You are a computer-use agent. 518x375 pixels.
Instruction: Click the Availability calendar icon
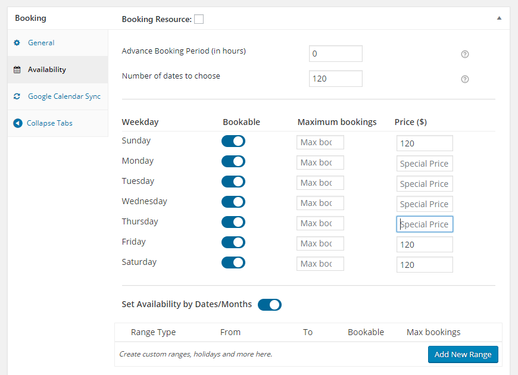(17, 70)
